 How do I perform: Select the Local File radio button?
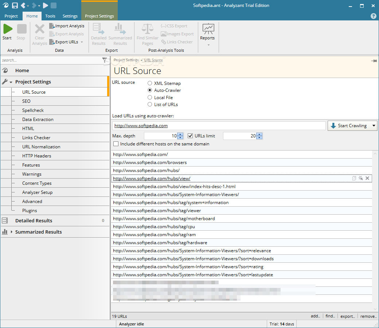click(x=150, y=97)
